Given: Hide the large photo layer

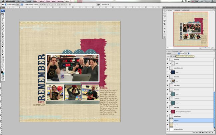Looking at the screenshot, I should tap(168, 85).
